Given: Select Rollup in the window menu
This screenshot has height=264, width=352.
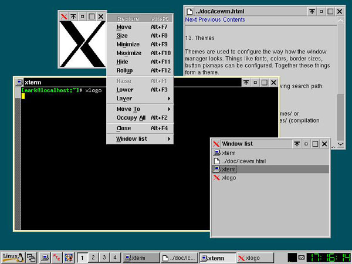Looking at the screenshot, I should click(x=140, y=70).
